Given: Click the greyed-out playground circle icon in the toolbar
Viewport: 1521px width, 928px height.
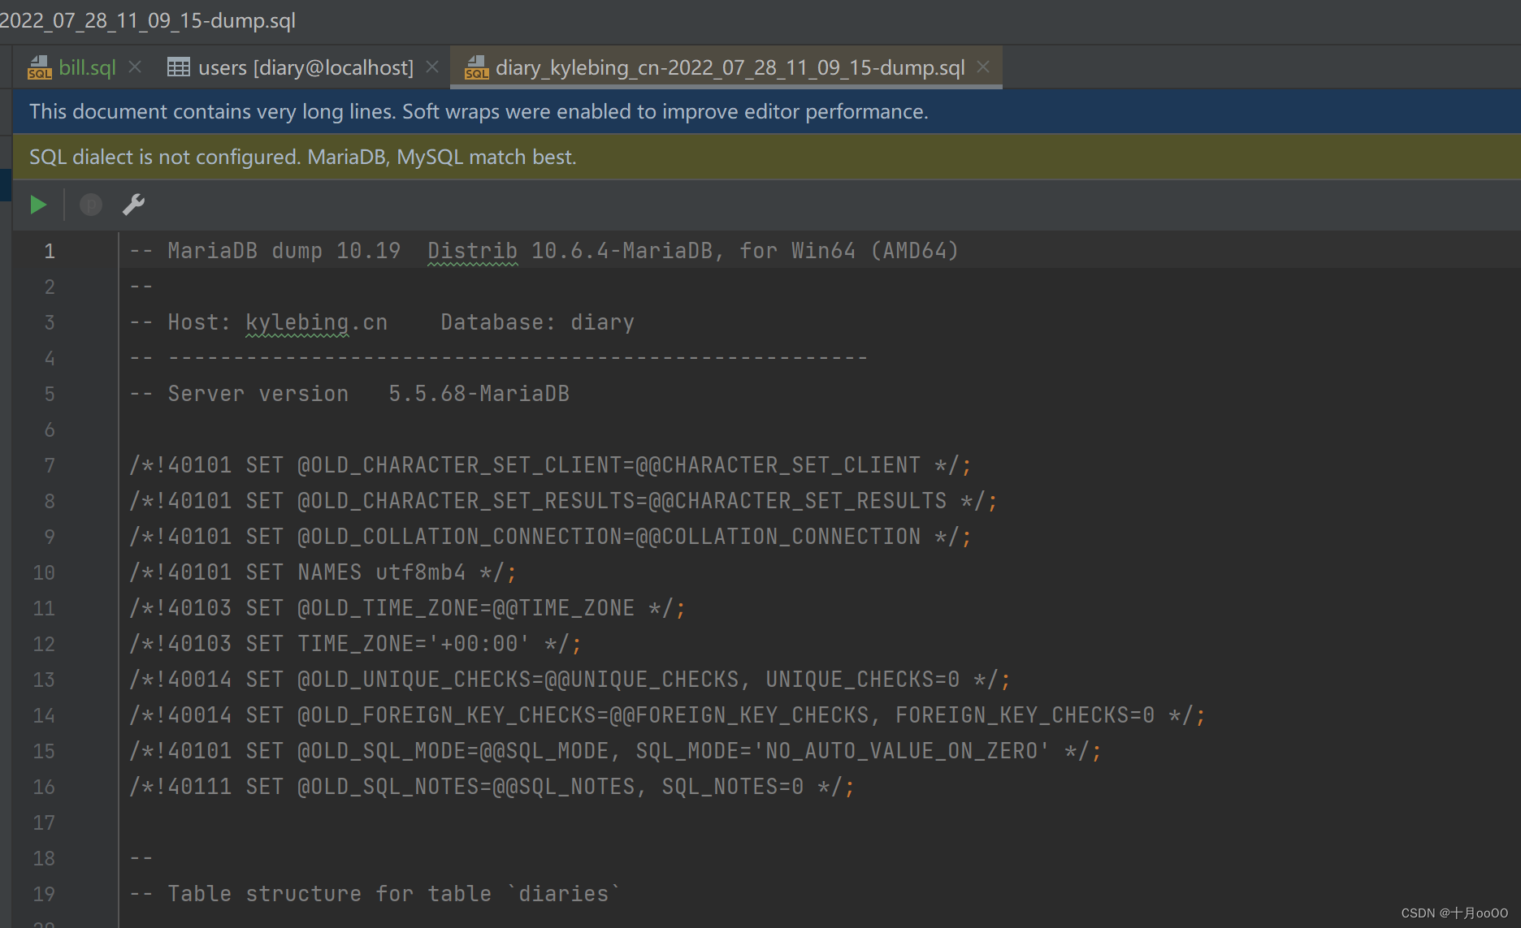Looking at the screenshot, I should click(x=91, y=205).
